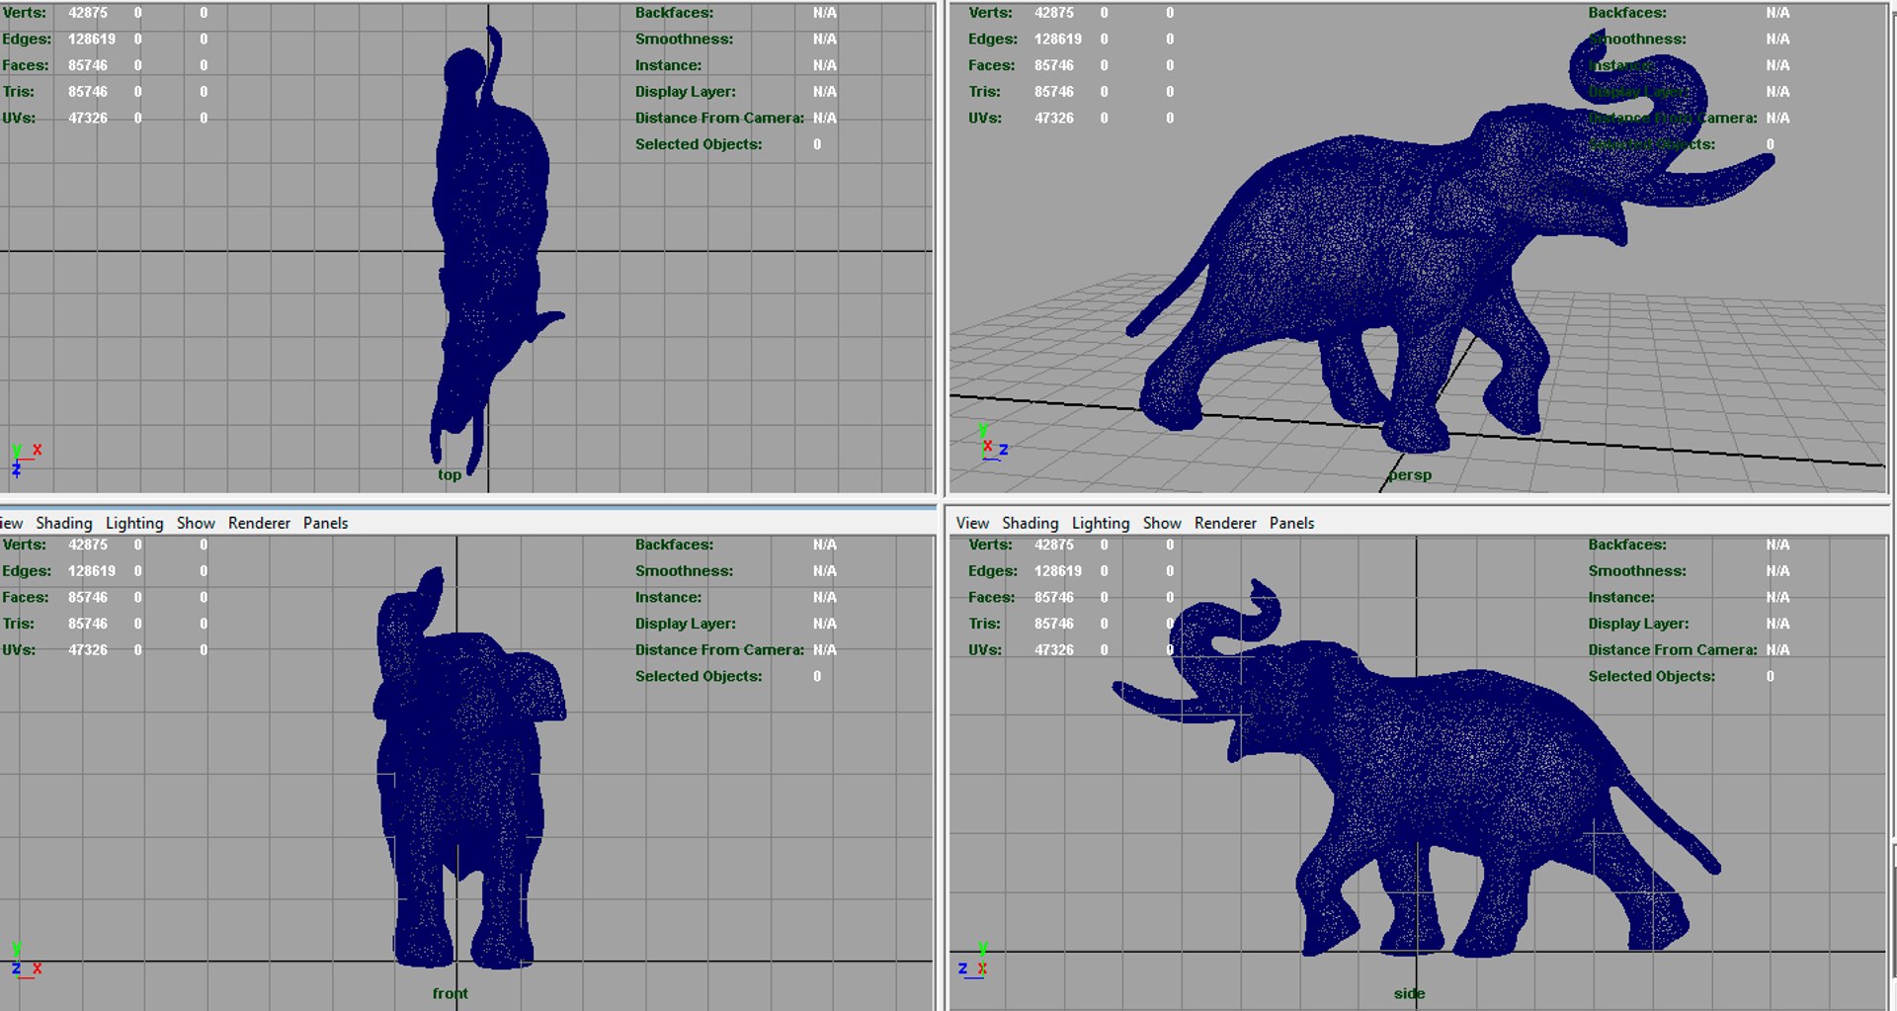
Task: Open Show menu in front view panel
Action: click(x=196, y=523)
